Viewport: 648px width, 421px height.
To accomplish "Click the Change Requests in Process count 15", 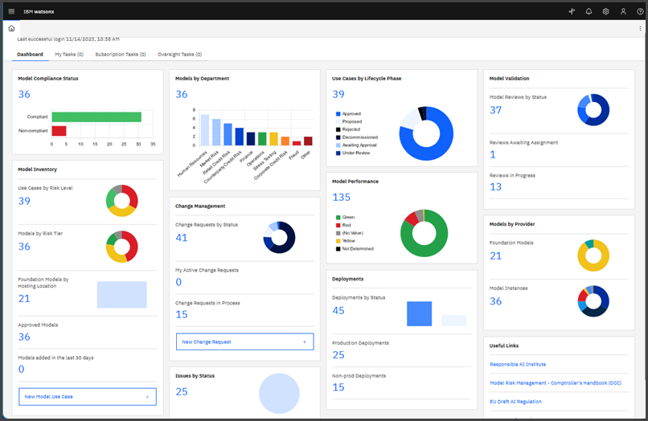I will click(x=182, y=315).
